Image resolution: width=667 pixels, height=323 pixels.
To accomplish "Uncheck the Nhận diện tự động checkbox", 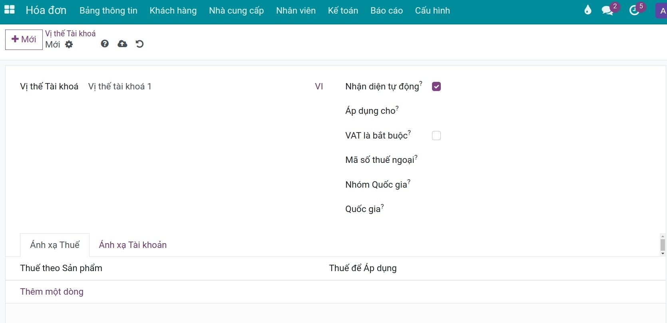I will tap(436, 87).
